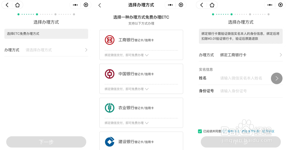
Task: Tap the 工商银行 red logo
Action: (x=110, y=40)
